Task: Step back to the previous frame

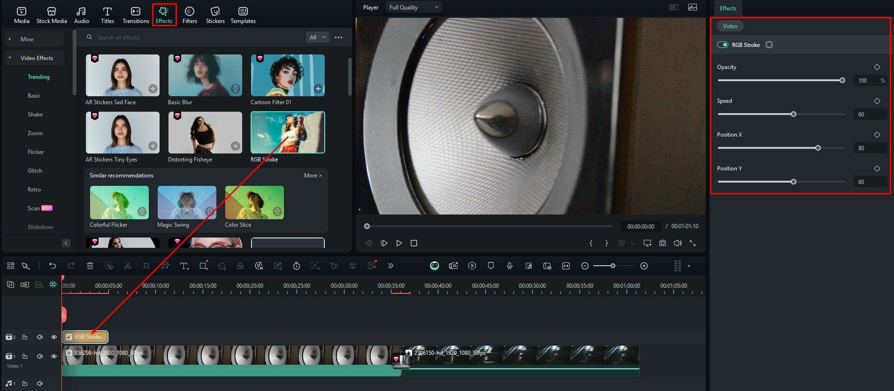Action: tap(368, 243)
